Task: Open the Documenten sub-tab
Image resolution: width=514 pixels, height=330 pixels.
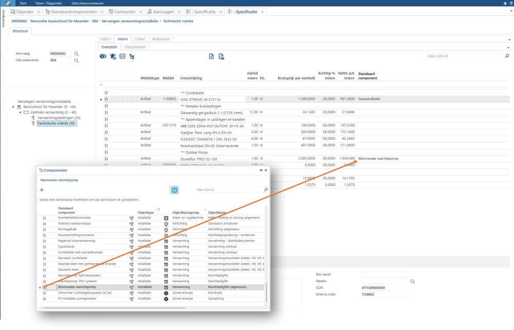Action: coord(135,47)
